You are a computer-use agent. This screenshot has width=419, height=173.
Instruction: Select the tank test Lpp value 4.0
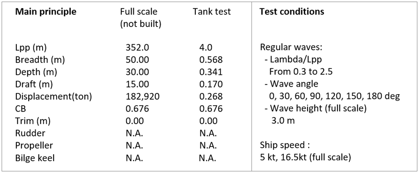pyautogui.click(x=205, y=47)
